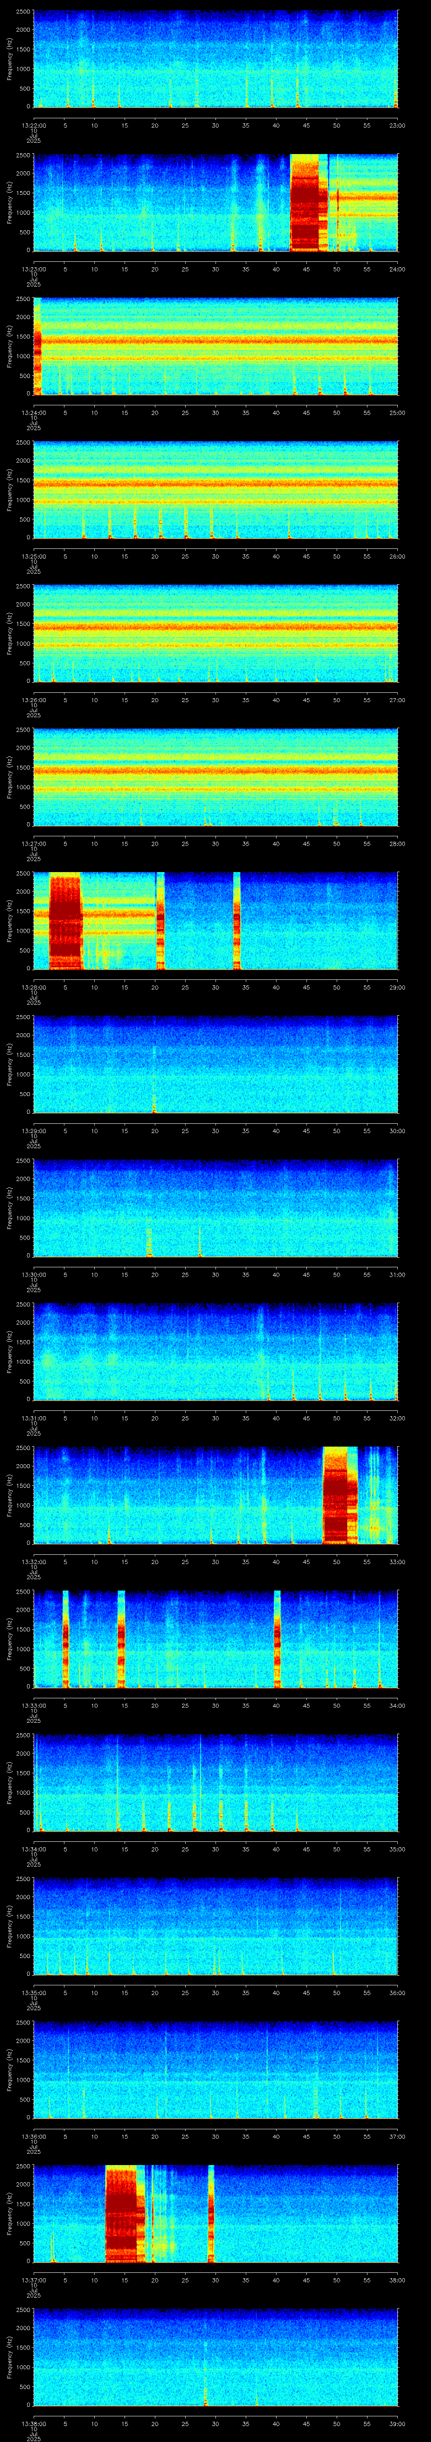Click the 13:28:00 time label
This screenshot has width=431, height=2442.
pos(33,988)
